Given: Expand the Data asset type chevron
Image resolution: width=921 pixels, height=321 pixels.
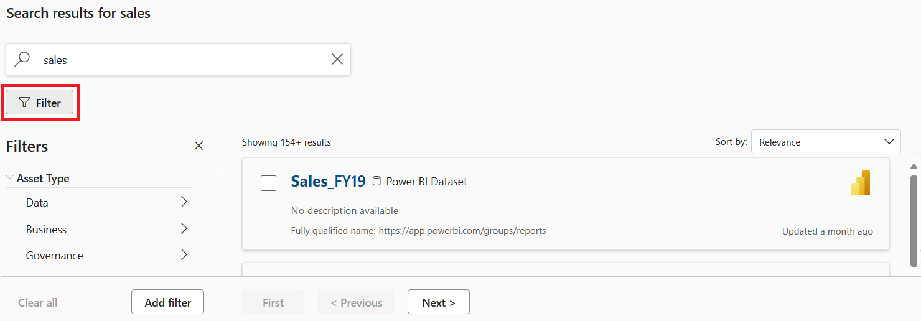Looking at the screenshot, I should [x=184, y=202].
